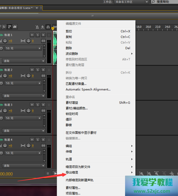Toggle Track 1 send power icon

[x=1, y=48]
